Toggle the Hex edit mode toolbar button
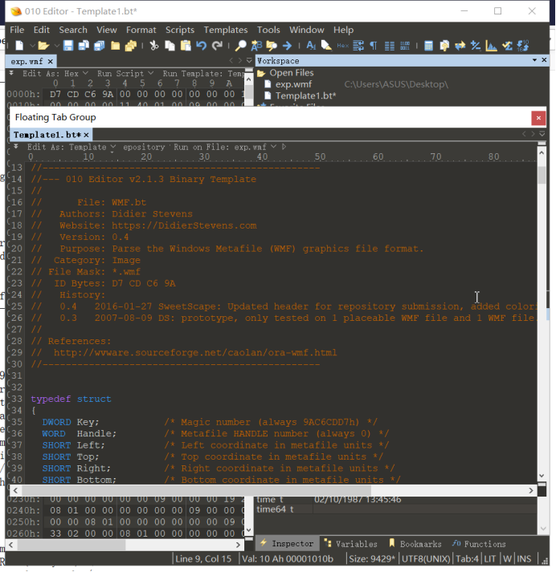Image resolution: width=556 pixels, height=572 pixels. (x=342, y=46)
